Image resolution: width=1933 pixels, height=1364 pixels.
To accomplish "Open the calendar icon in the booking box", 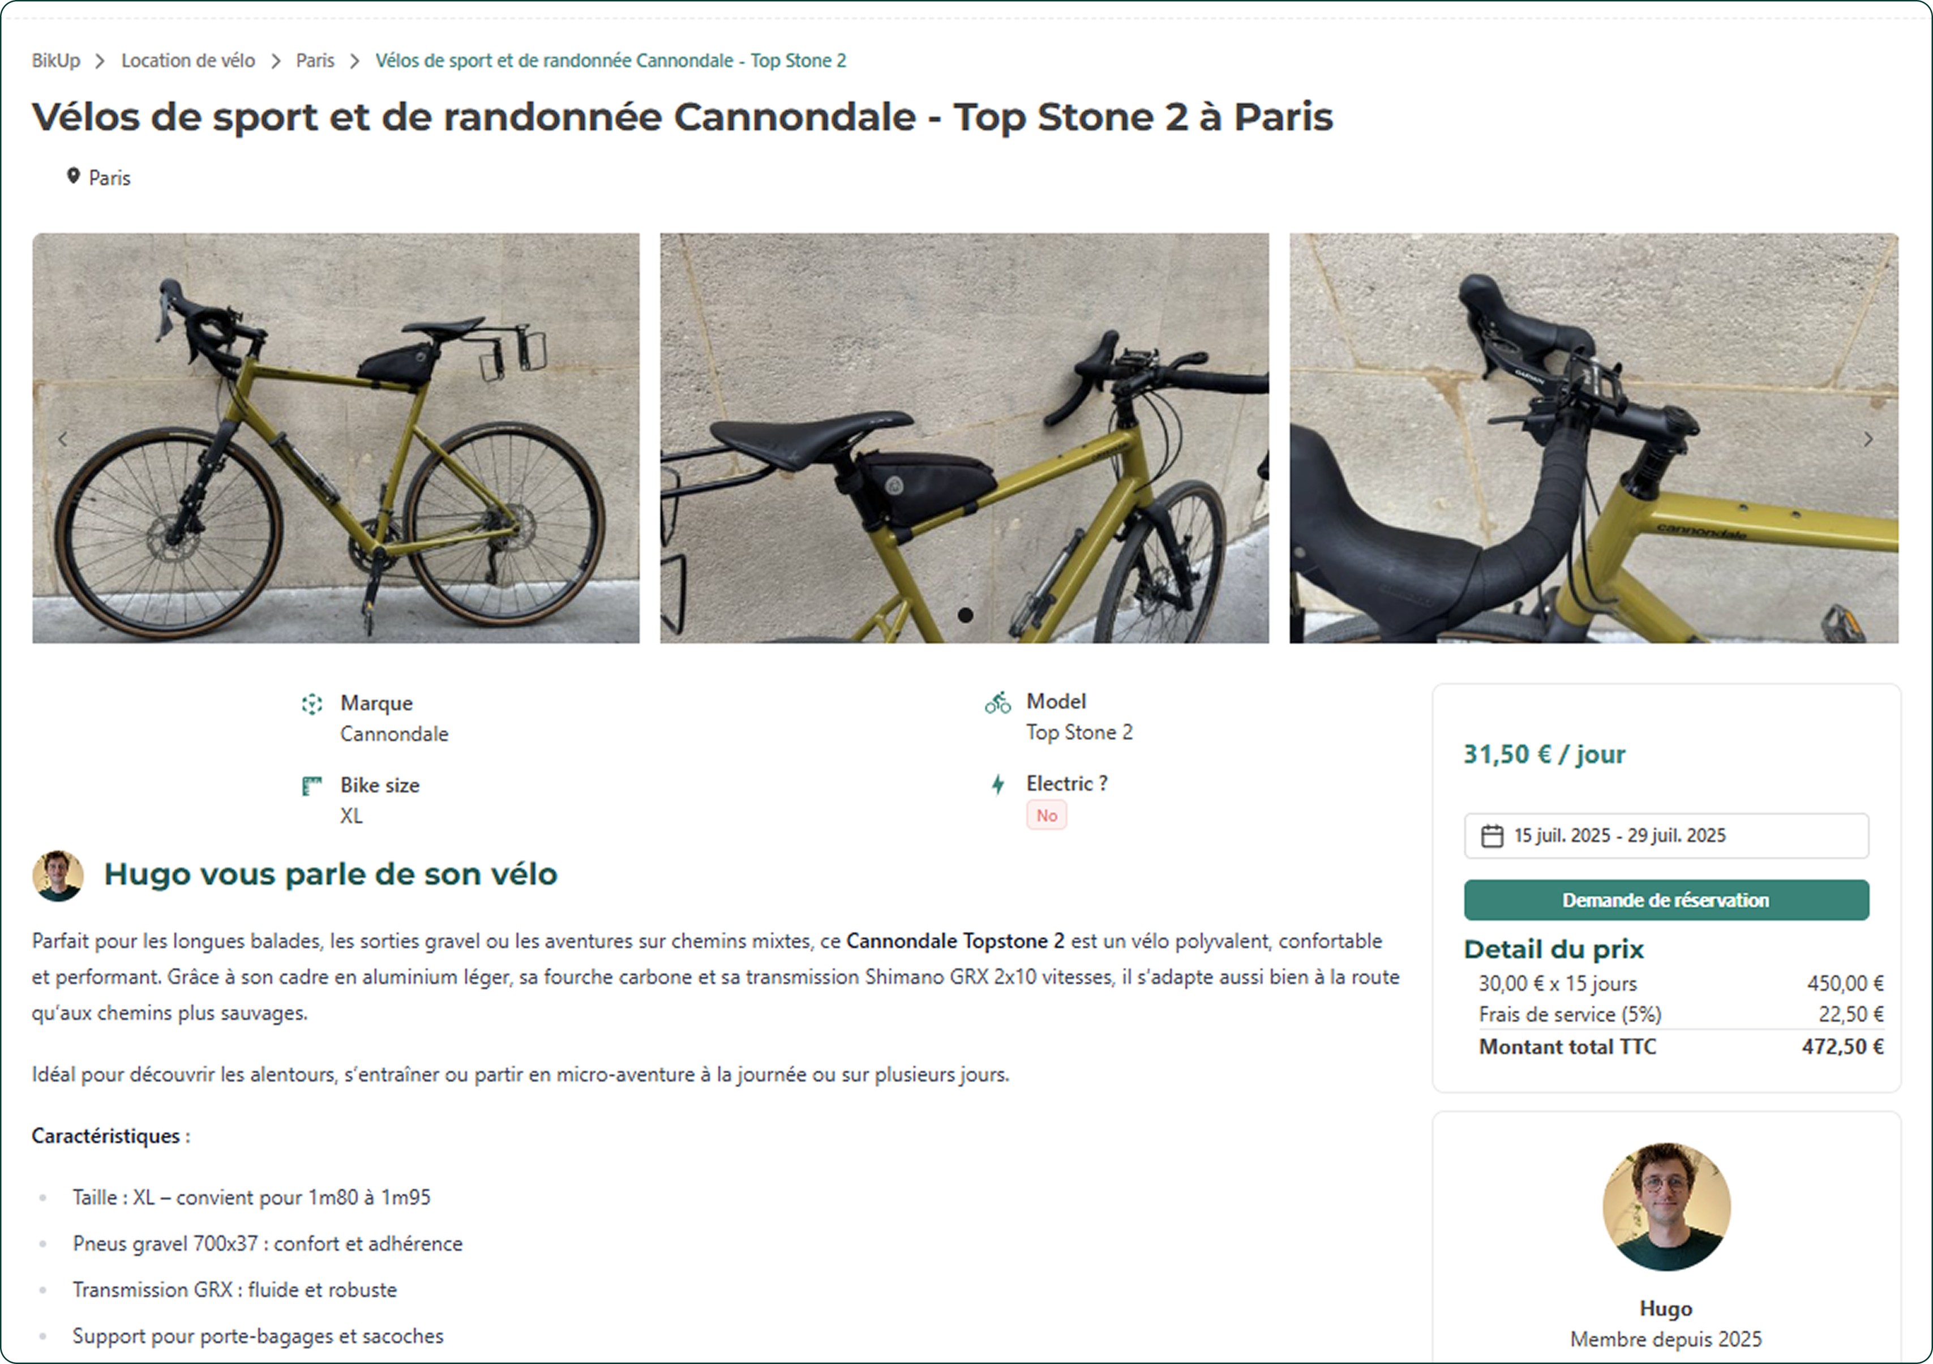I will pyautogui.click(x=1494, y=836).
